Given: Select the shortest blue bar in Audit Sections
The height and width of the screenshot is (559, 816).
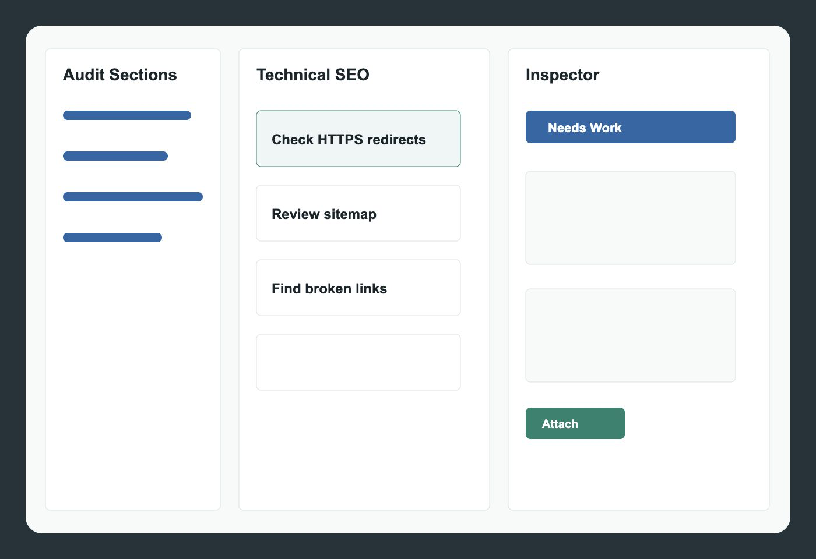Looking at the screenshot, I should [x=112, y=238].
